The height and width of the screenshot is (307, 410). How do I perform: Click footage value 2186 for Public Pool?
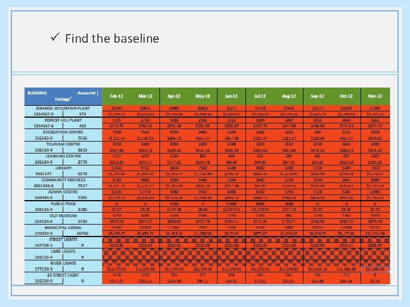point(83,210)
